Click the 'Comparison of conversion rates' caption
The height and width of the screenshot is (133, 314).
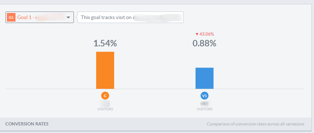click(256, 124)
